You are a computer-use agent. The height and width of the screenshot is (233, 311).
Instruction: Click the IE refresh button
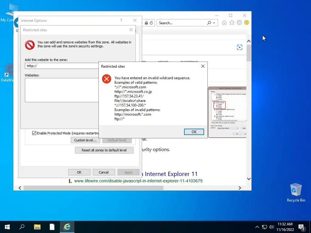click(151, 23)
